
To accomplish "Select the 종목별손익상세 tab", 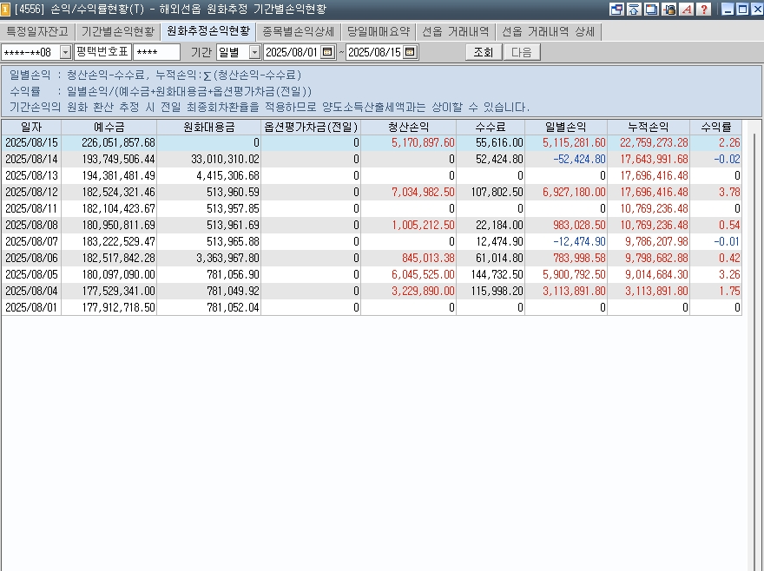I will tap(298, 32).
